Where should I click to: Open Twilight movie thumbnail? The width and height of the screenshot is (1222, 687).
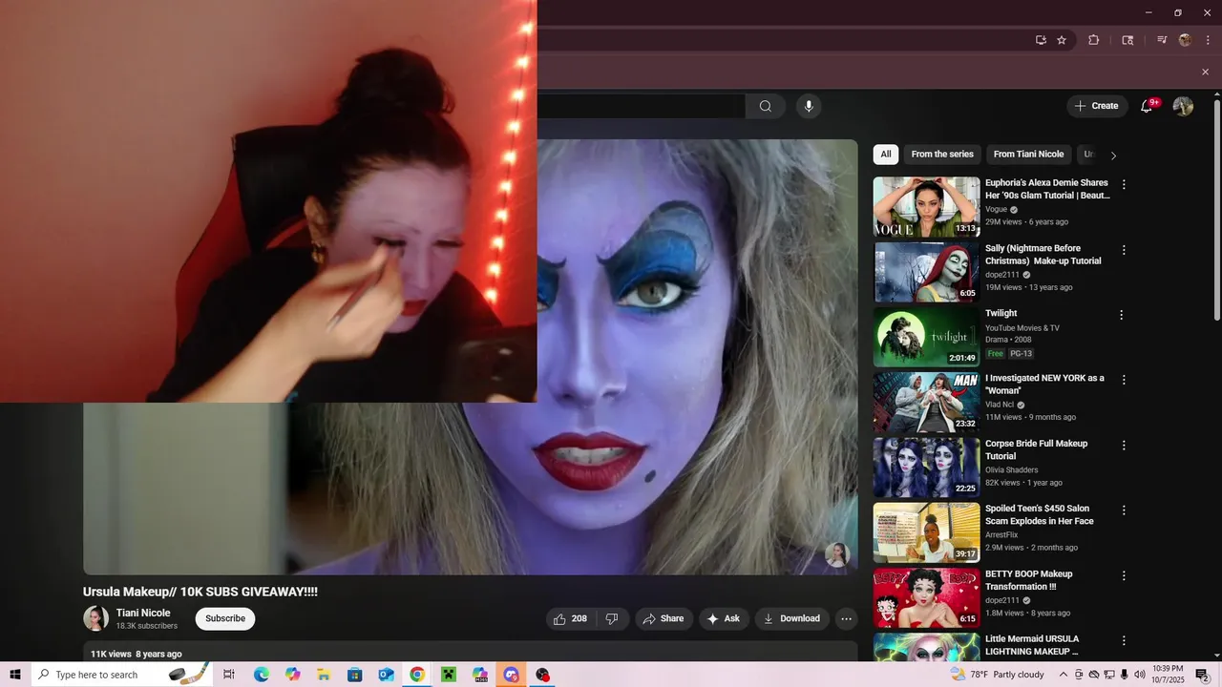(926, 337)
